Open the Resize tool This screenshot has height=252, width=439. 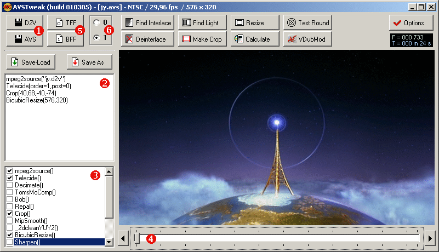255,22
